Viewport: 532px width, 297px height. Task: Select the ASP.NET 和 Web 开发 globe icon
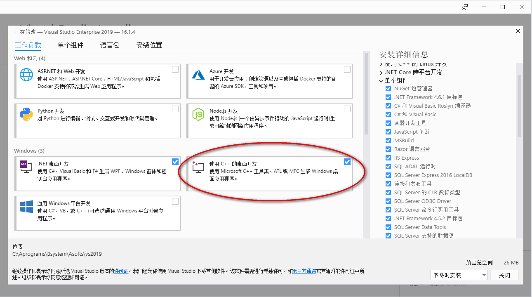tap(26, 75)
